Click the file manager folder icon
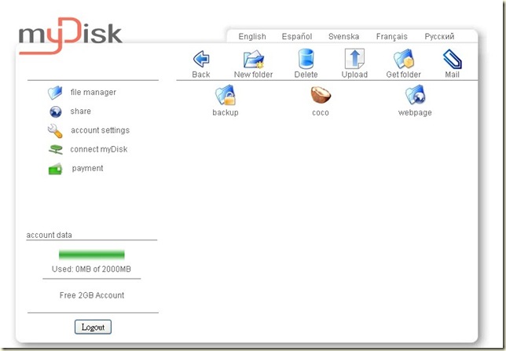506x351 pixels. pyautogui.click(x=55, y=93)
